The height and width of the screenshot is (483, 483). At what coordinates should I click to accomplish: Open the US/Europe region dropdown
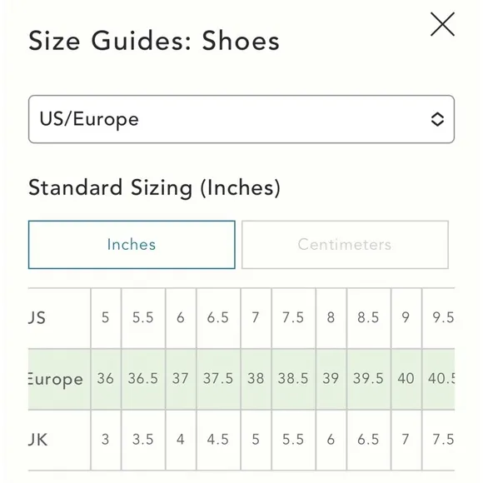pyautogui.click(x=242, y=119)
